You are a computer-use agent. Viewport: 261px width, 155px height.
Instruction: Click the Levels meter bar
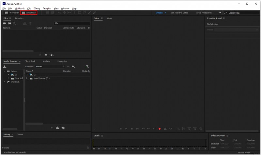150,143
